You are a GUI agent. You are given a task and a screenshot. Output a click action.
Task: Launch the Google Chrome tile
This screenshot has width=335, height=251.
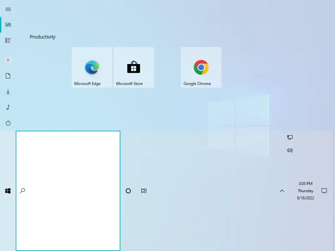click(x=201, y=67)
